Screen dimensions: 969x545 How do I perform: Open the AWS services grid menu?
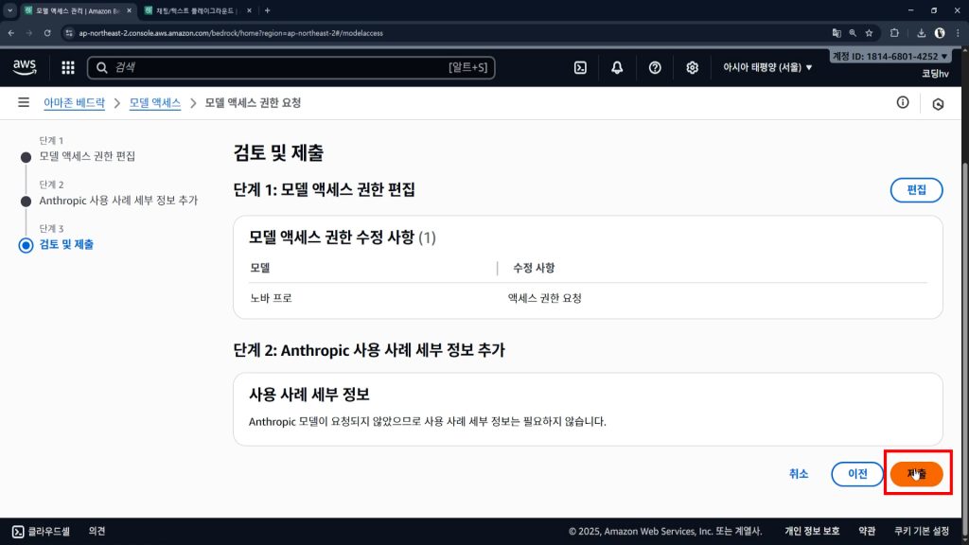coord(68,67)
